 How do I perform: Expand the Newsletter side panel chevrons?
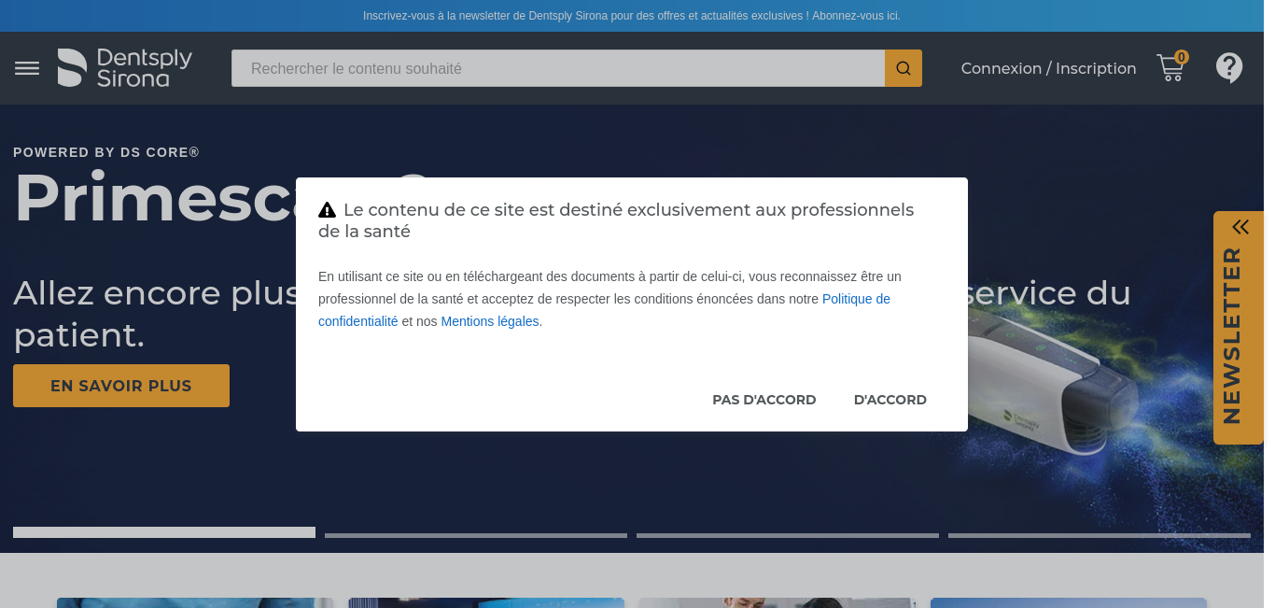[1240, 227]
